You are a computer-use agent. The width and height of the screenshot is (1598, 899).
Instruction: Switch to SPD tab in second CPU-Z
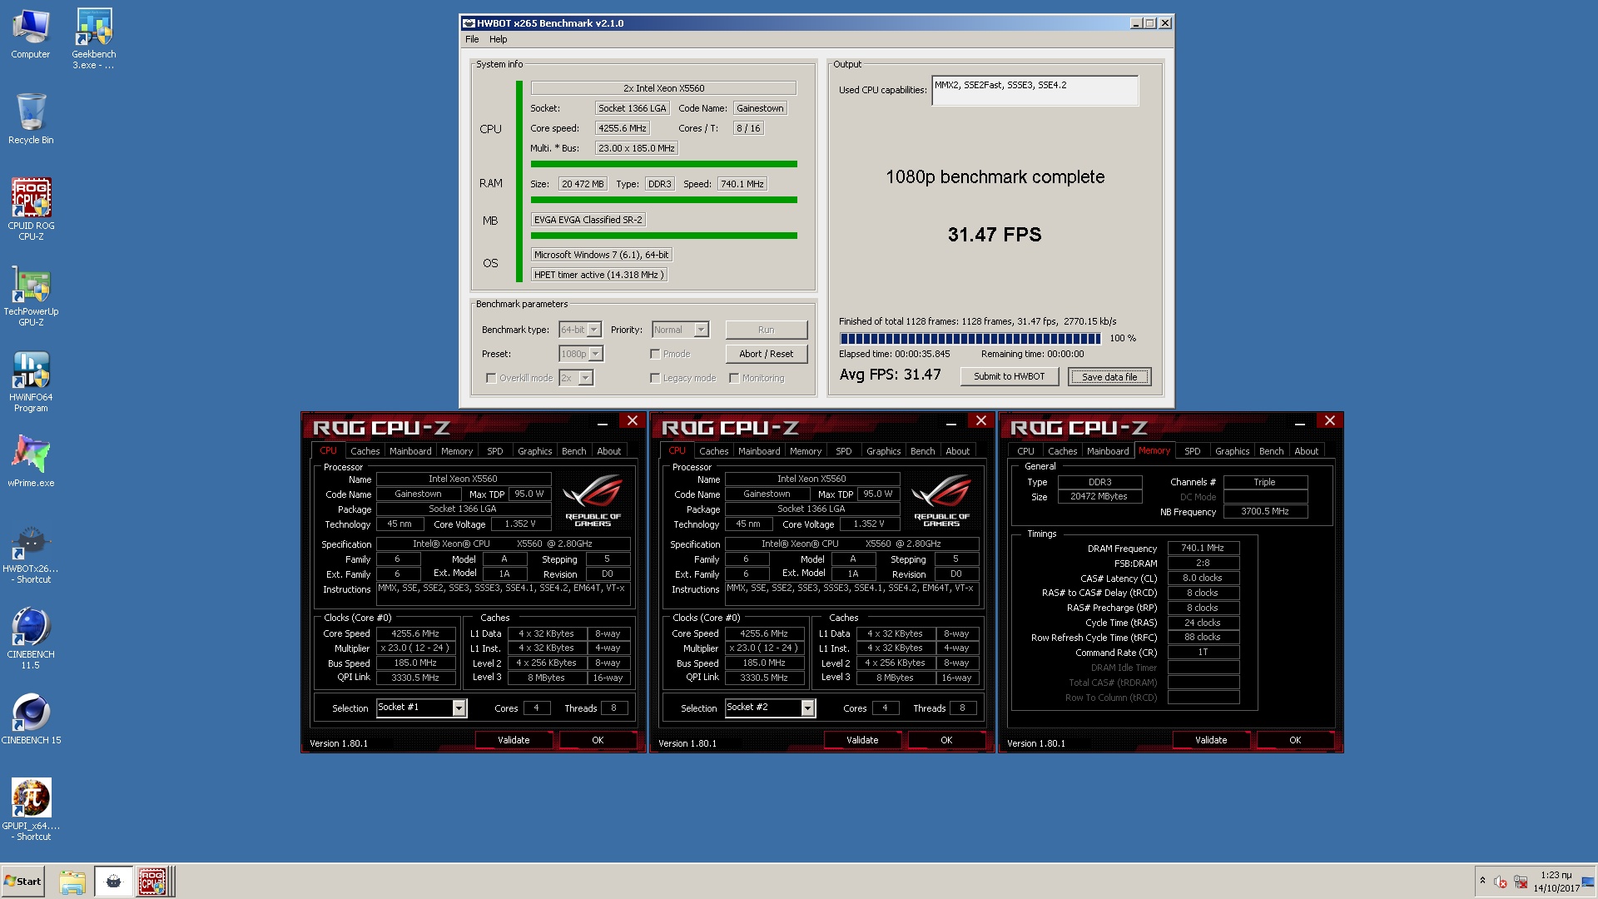(843, 451)
